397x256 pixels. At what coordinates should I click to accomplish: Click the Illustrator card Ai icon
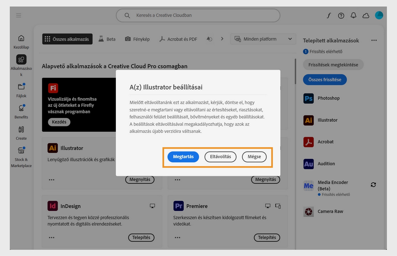coord(53,148)
